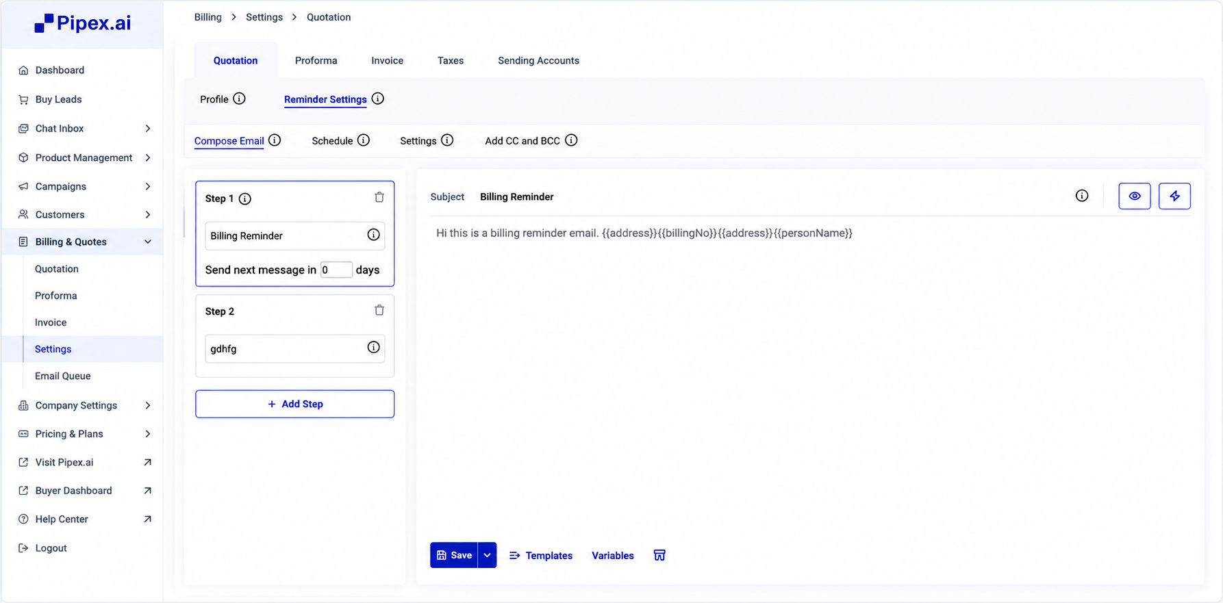Click the Product Management box icon
This screenshot has height=603, width=1223.
click(23, 157)
